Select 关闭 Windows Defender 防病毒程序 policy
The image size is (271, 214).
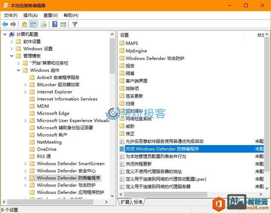pos(191,149)
